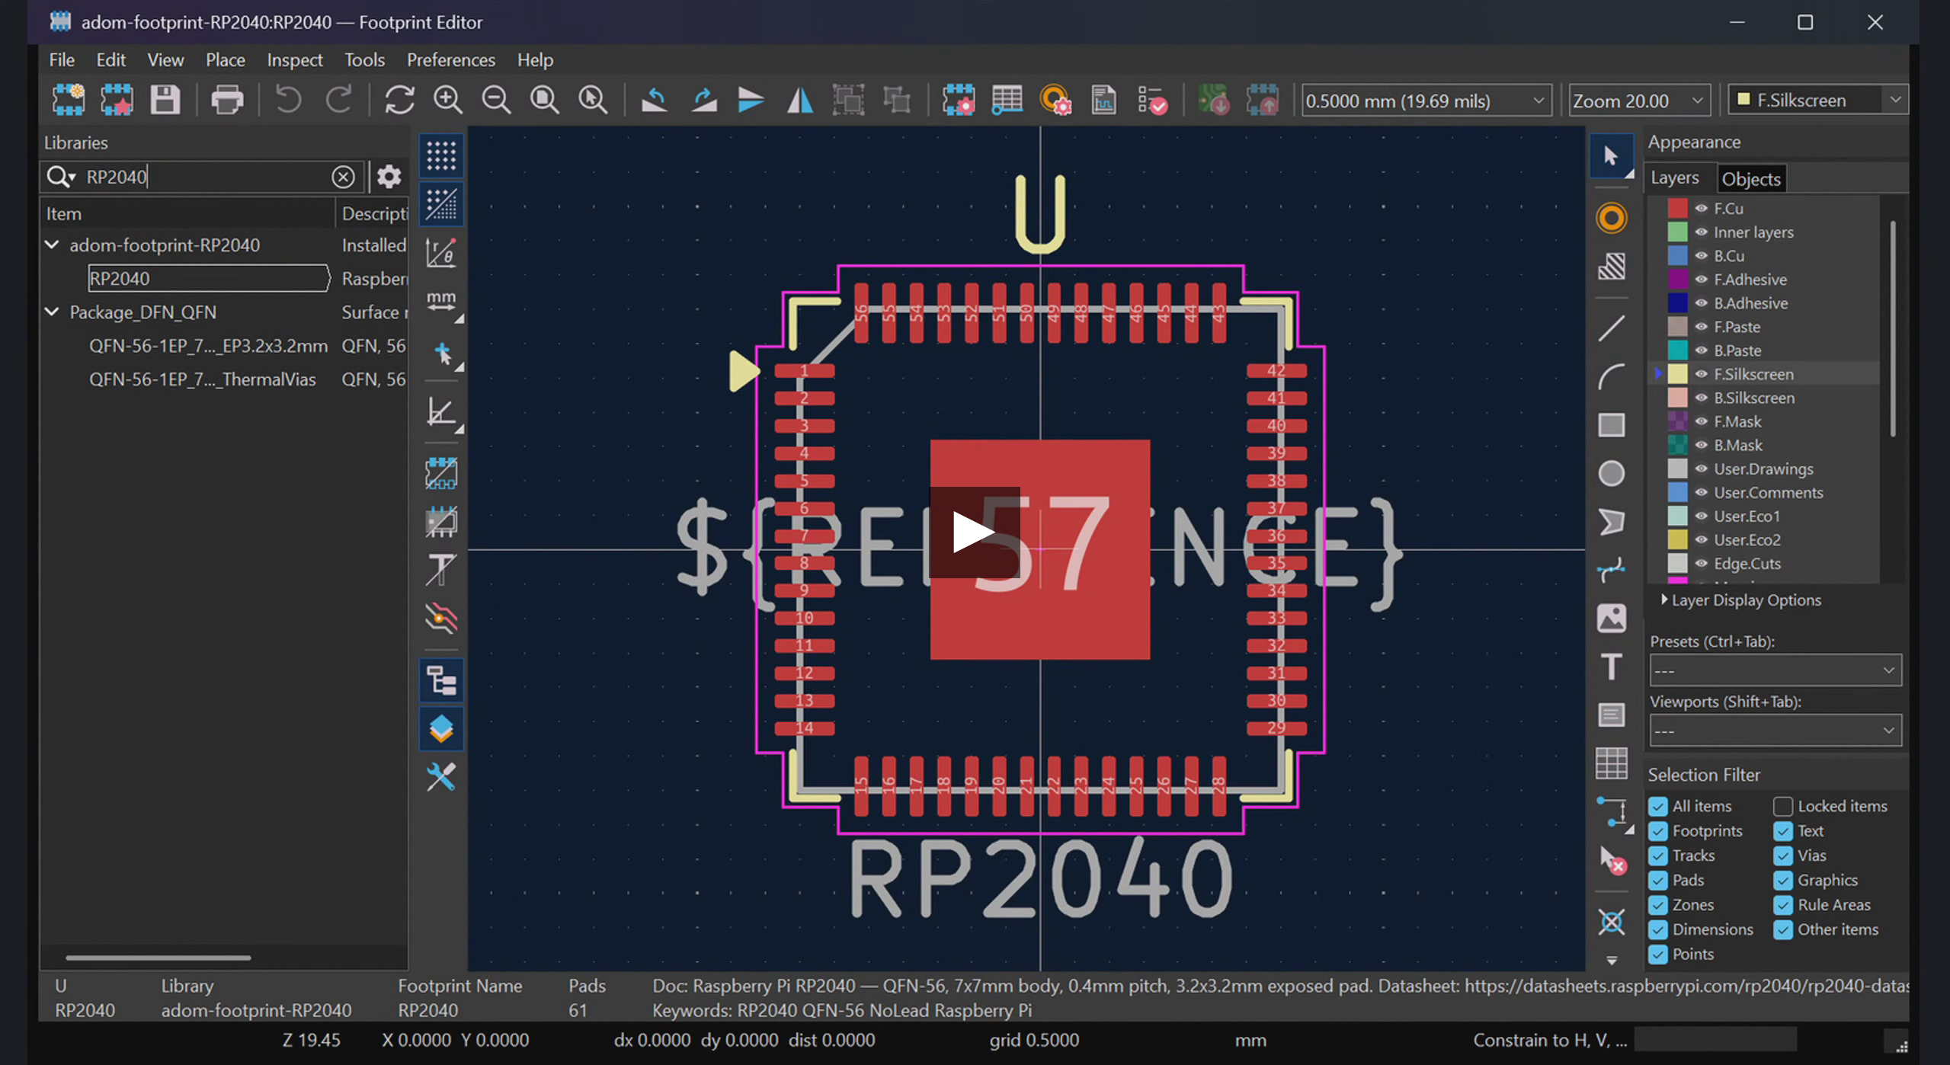This screenshot has width=1950, height=1065.
Task: Uncheck the All items filter checkbox
Action: pyautogui.click(x=1658, y=806)
